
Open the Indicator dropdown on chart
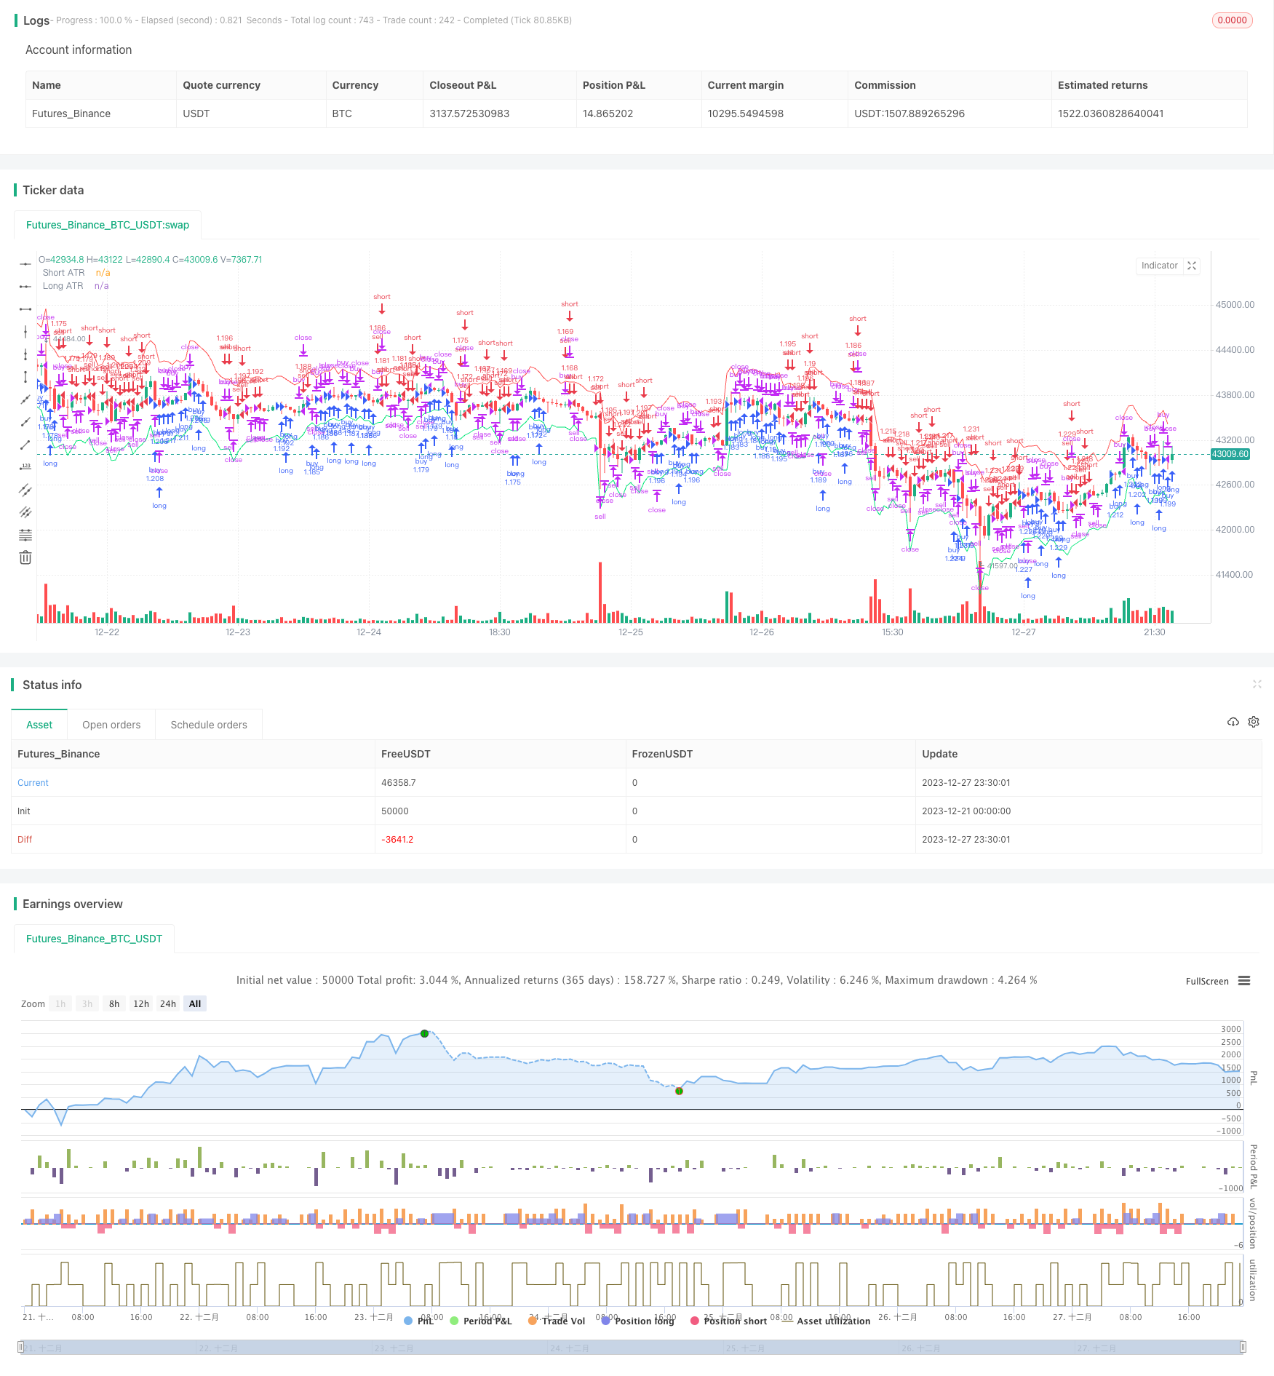pyautogui.click(x=1159, y=266)
